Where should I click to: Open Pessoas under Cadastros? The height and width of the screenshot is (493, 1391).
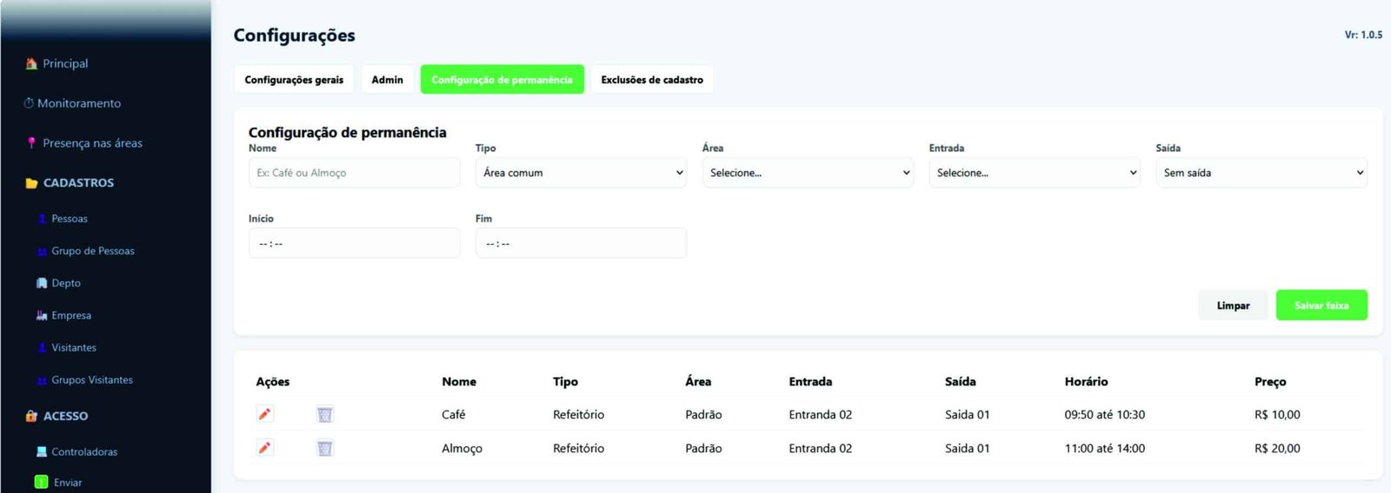(70, 219)
